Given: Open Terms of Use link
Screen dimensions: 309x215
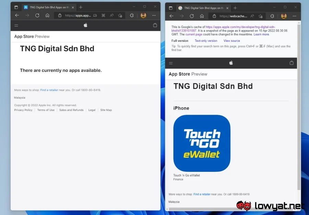Looking at the screenshot, I should coord(46,110).
